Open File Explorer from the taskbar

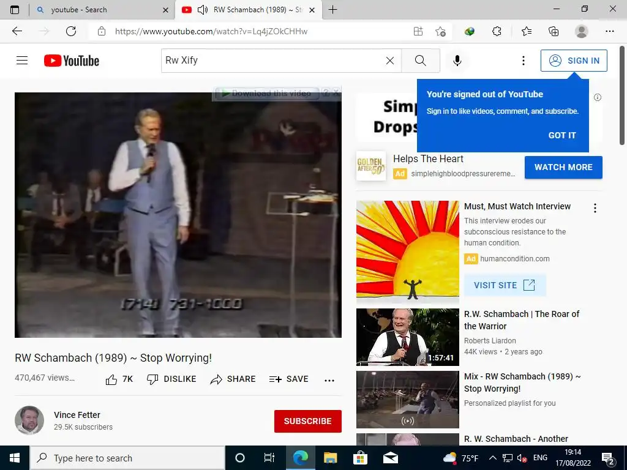pos(330,458)
